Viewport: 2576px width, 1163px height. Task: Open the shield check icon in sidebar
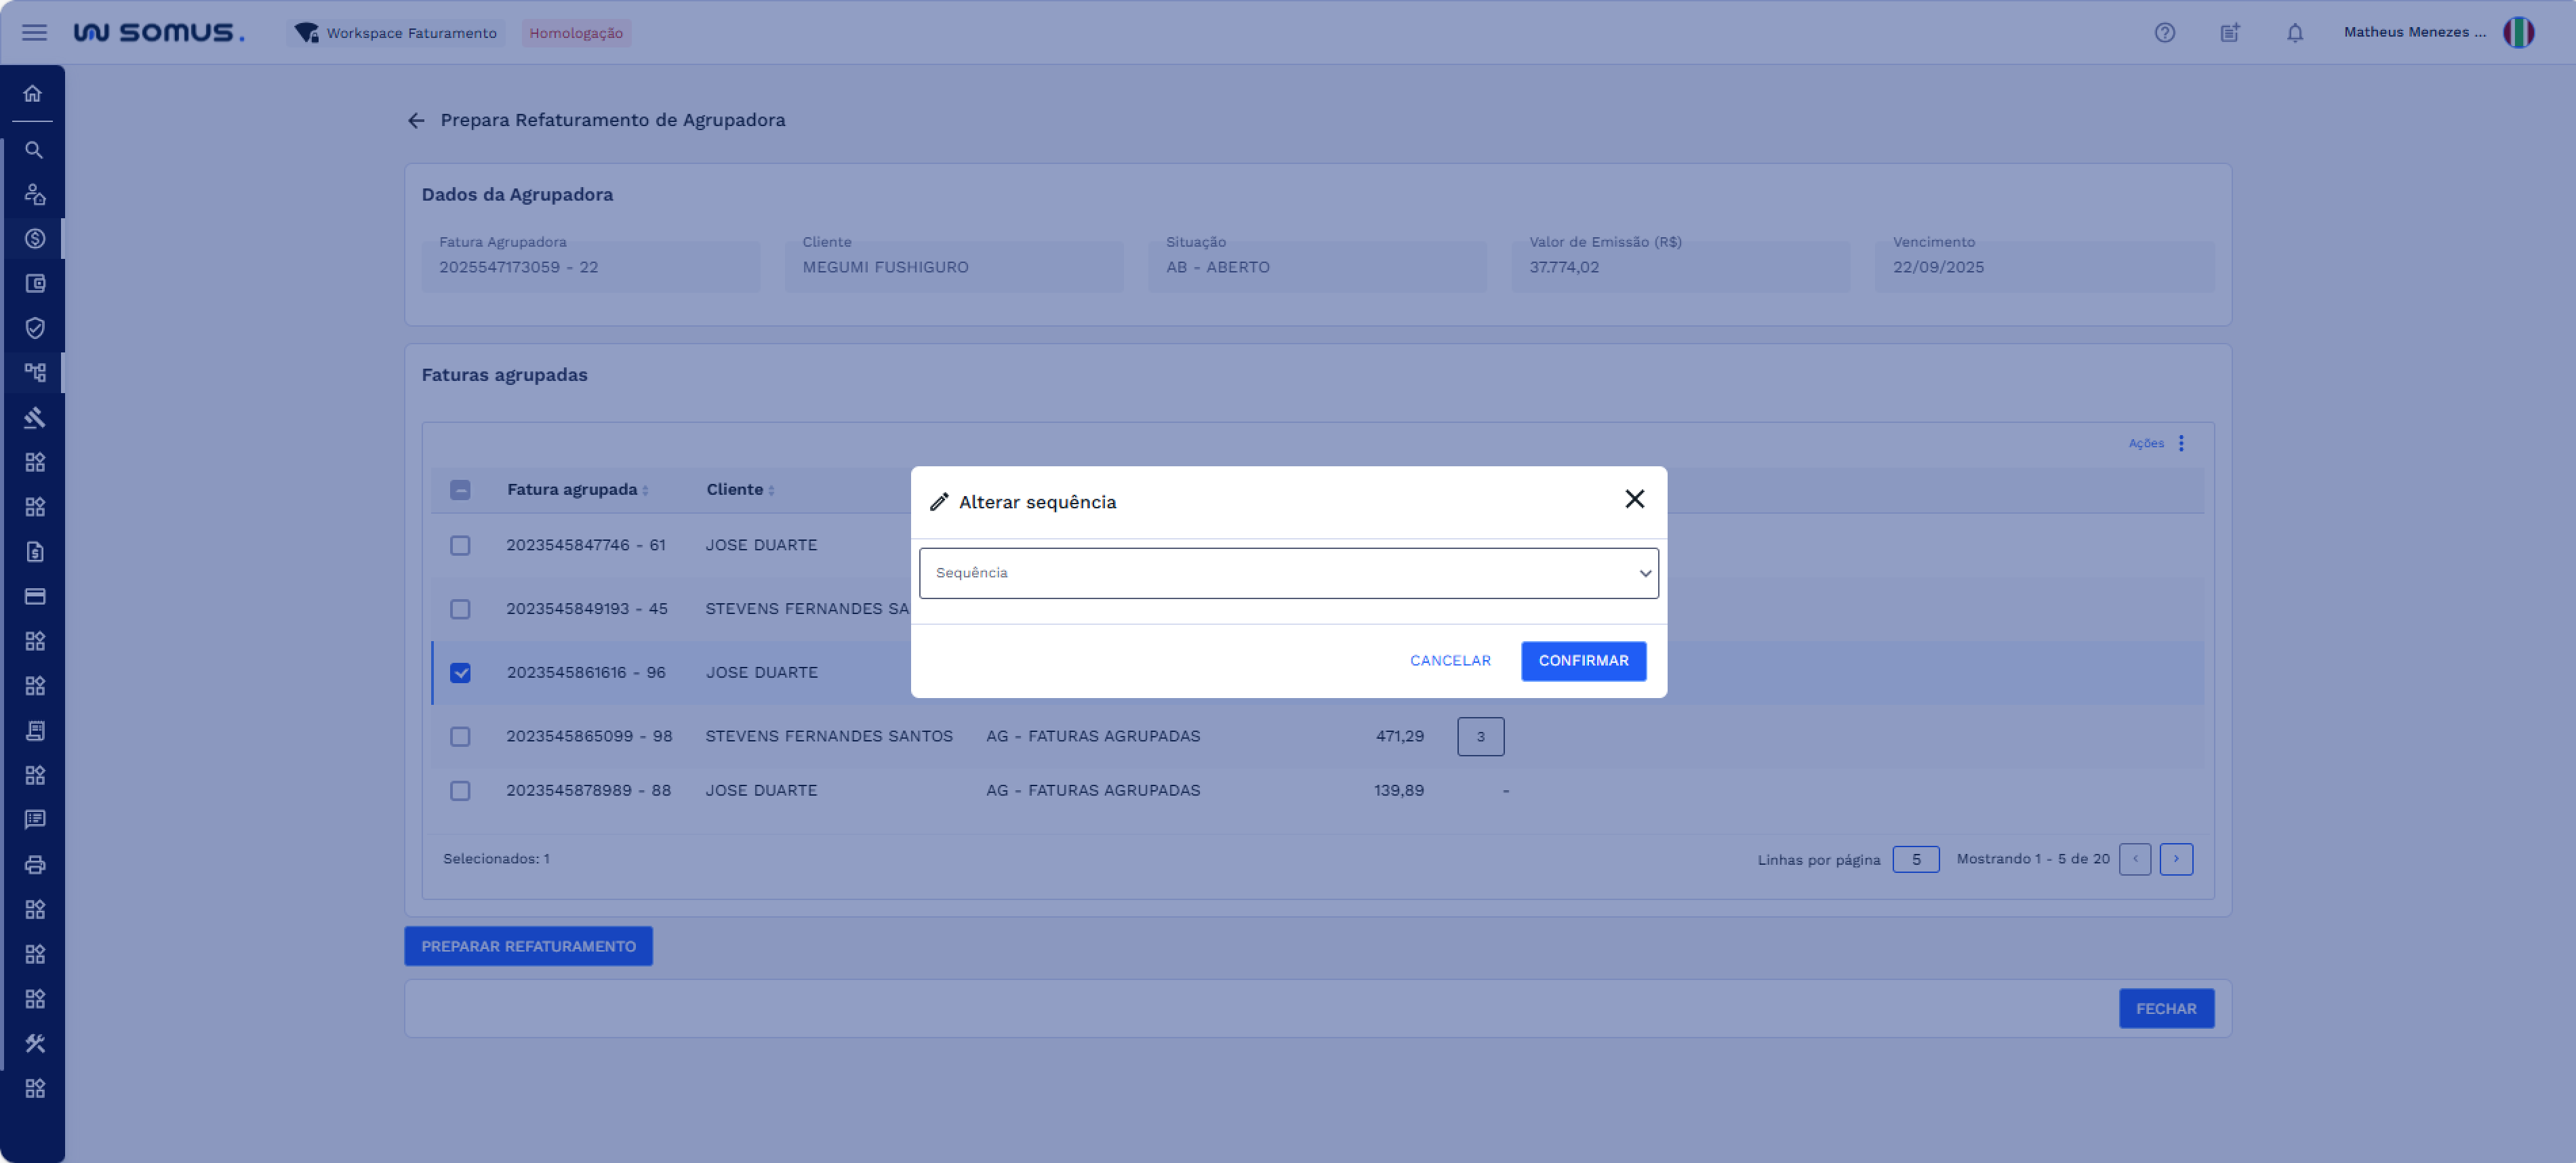[34, 328]
